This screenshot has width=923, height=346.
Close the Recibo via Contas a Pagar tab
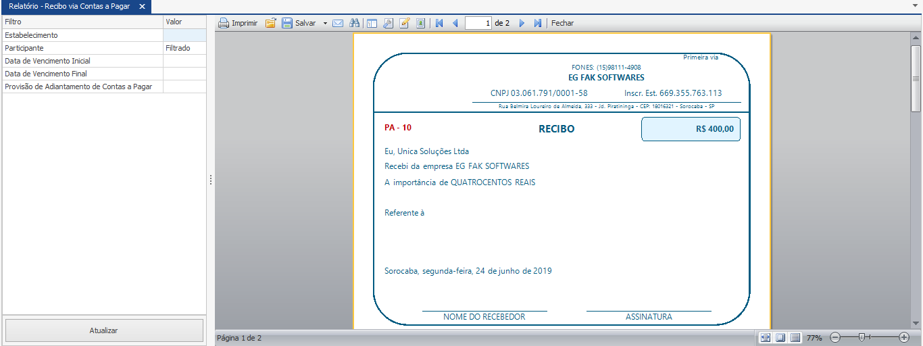pyautogui.click(x=142, y=6)
